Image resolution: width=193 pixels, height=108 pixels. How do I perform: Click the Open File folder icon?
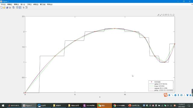[x=4, y=7]
